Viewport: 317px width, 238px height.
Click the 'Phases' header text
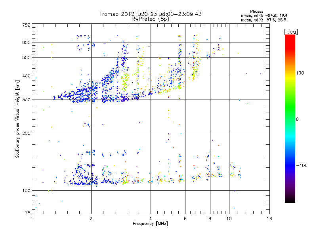[x=256, y=12]
